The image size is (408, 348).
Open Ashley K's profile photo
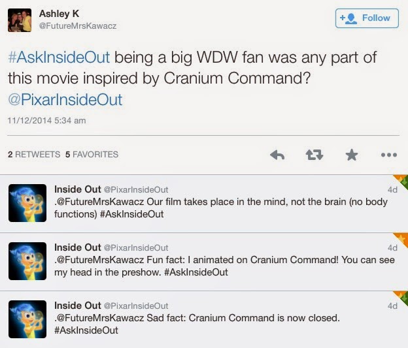click(x=20, y=20)
